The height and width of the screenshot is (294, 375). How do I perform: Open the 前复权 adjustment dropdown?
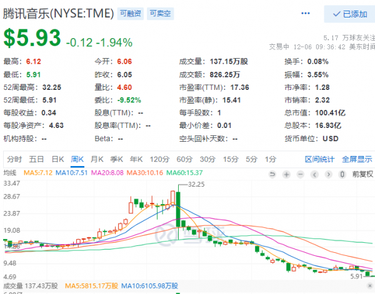pyautogui.click(x=362, y=174)
